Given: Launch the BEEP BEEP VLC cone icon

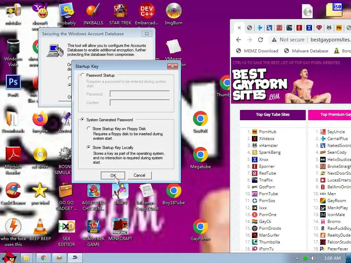Looking at the screenshot, I should click(40, 230).
